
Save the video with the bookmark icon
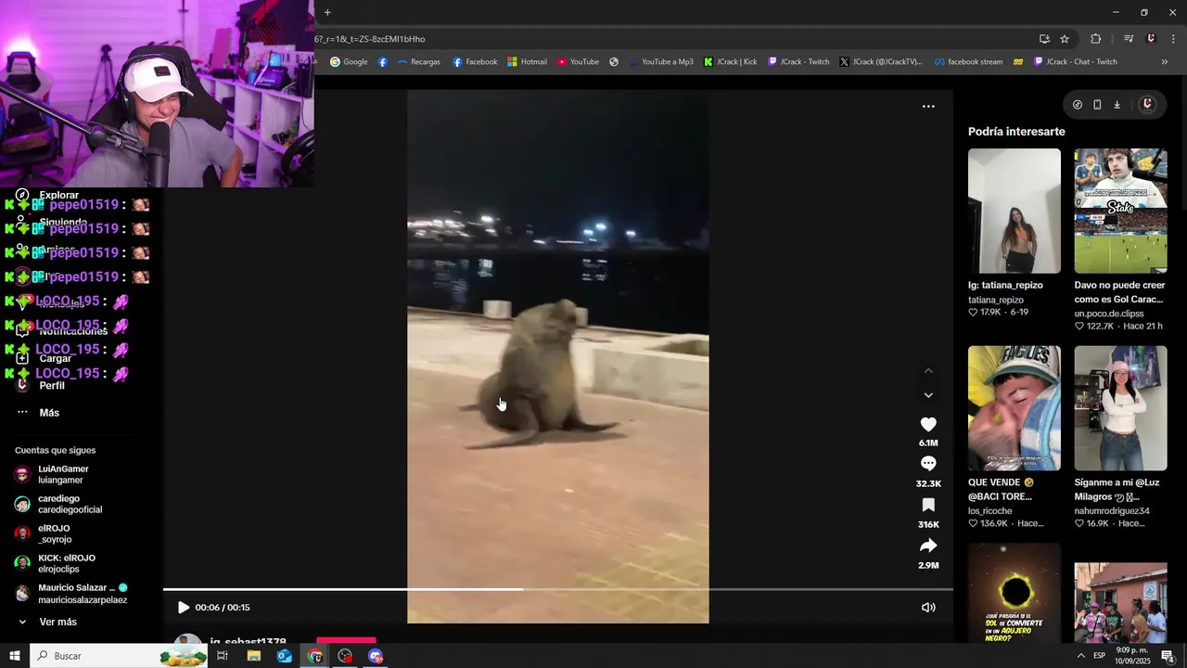pos(928,505)
